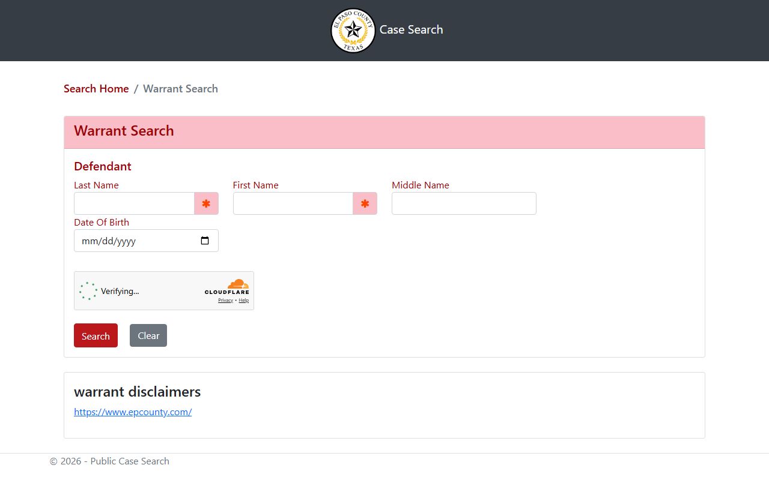Click the Date Of Birth label
Image resolution: width=769 pixels, height=480 pixels.
(102, 223)
